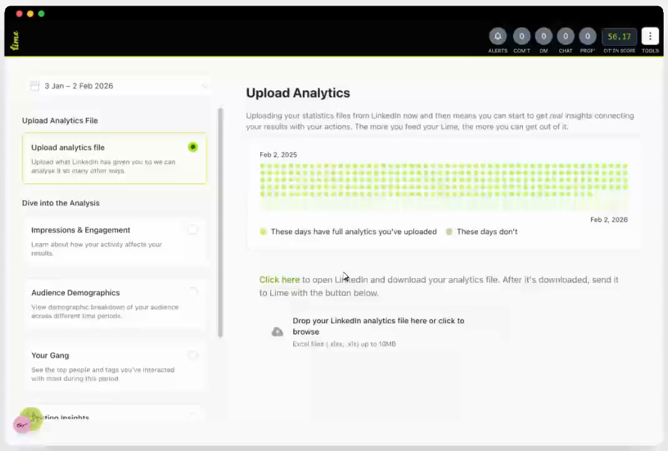The width and height of the screenshot is (668, 451).
Task: Click the macOS yellow minimize button
Action: [30, 14]
